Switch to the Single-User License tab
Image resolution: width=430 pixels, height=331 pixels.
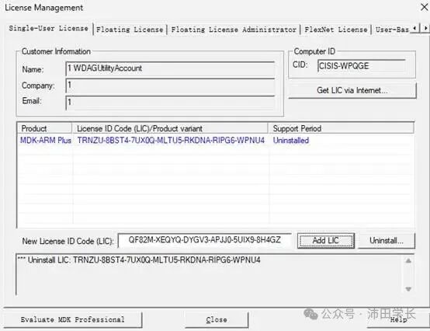coord(48,28)
